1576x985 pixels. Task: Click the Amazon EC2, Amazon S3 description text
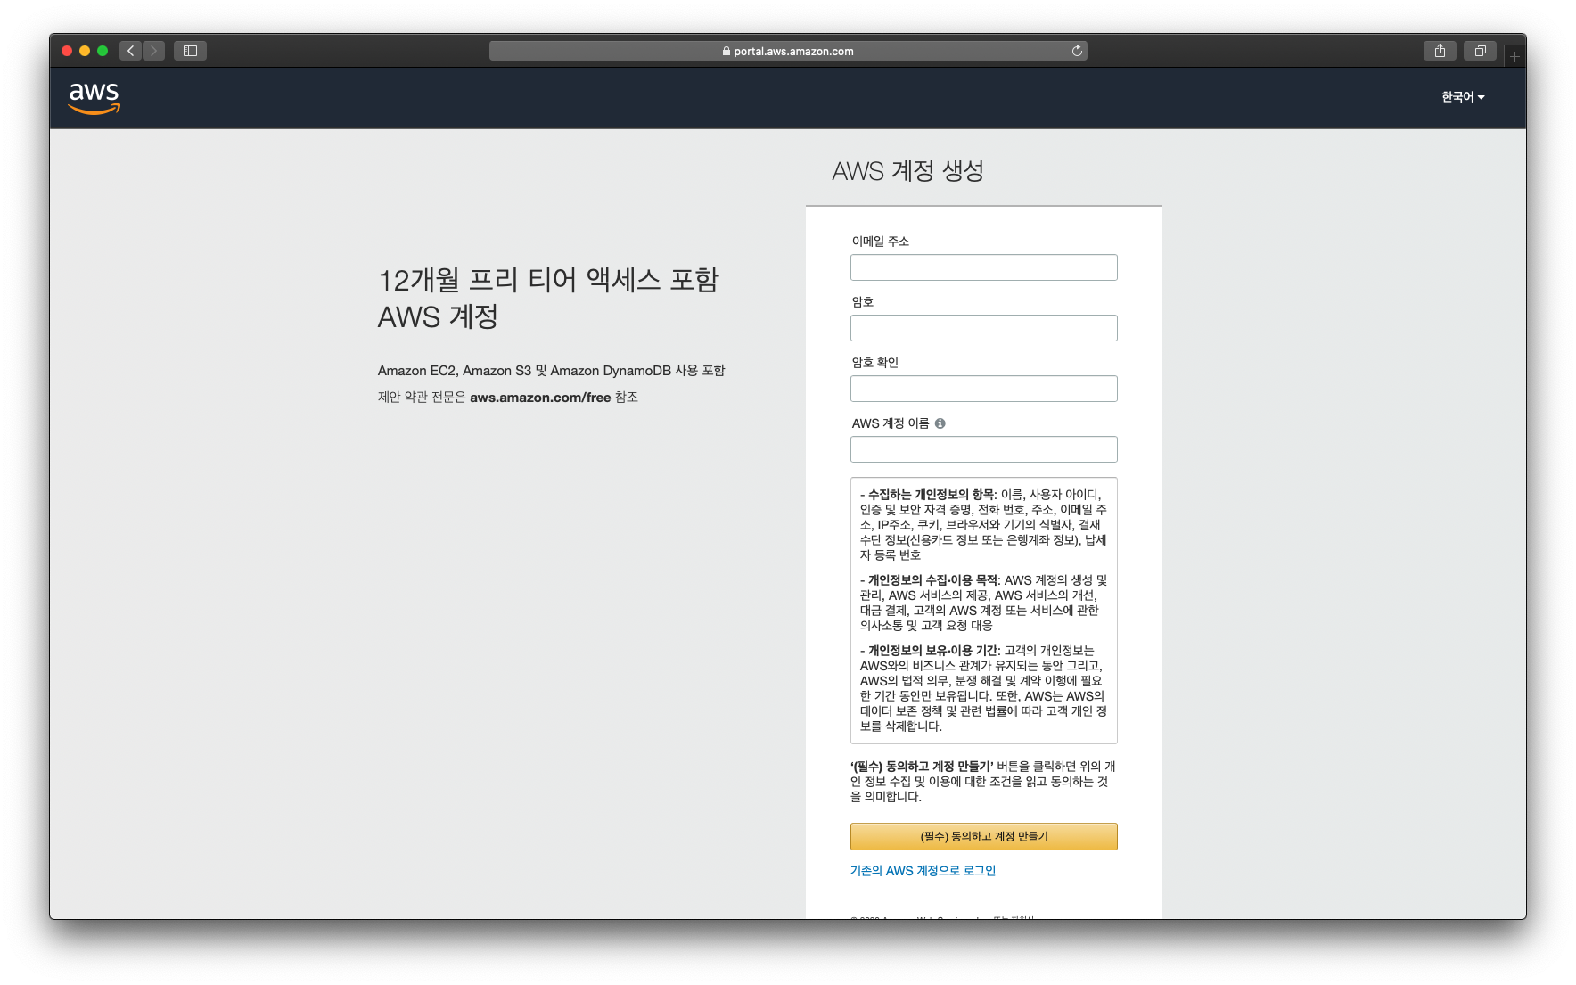point(551,371)
